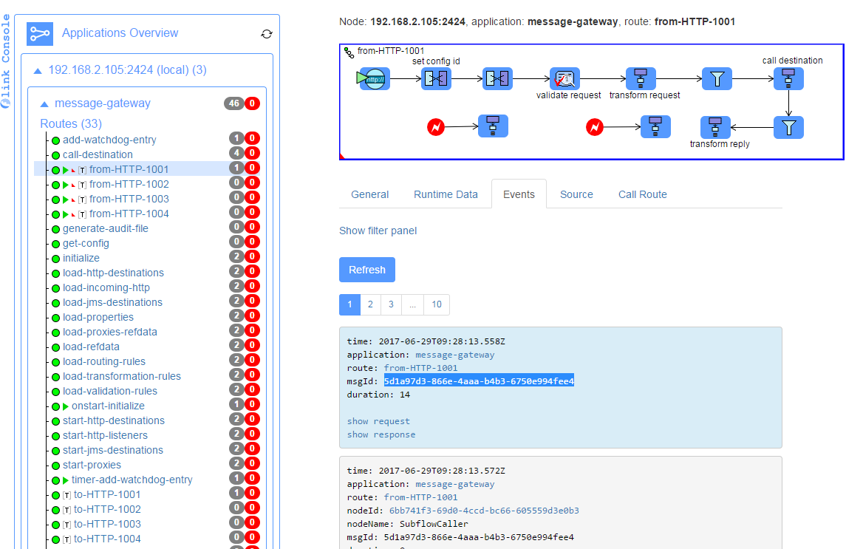
Task: Click the Applications Overview share-graph icon
Action: [40, 33]
